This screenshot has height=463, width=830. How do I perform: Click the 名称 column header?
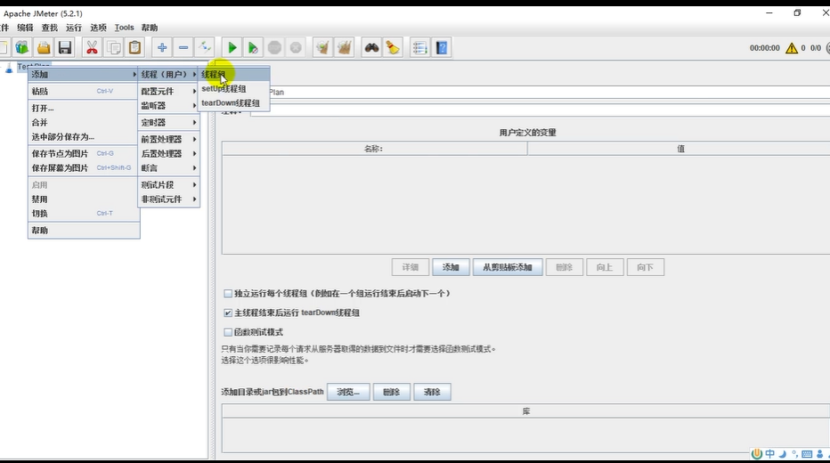pyautogui.click(x=374, y=149)
